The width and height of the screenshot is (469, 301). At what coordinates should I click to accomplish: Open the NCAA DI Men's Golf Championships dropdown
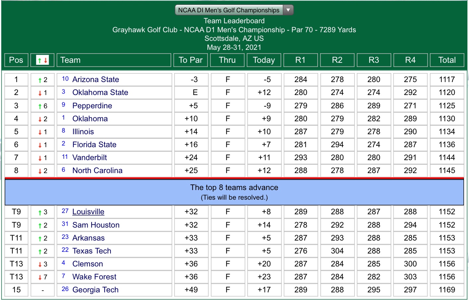(229, 10)
